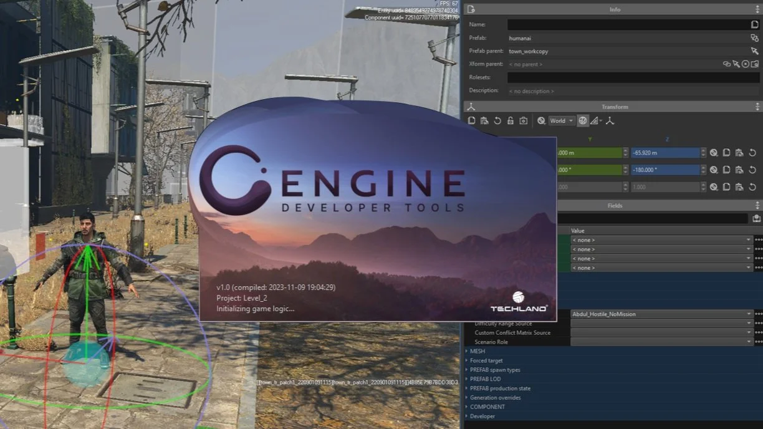Open the angle snap triangle dropdown
The height and width of the screenshot is (429, 763).
(x=595, y=121)
